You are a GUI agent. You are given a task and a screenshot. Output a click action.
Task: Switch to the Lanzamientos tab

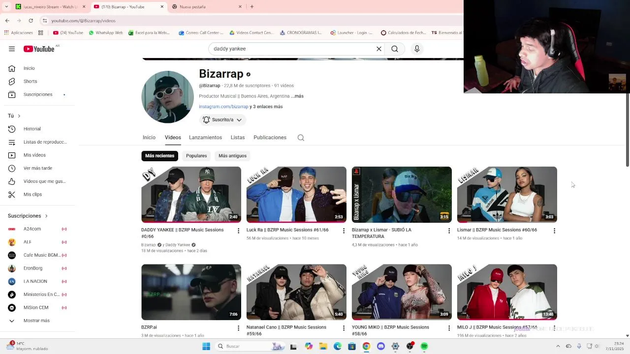(205, 138)
